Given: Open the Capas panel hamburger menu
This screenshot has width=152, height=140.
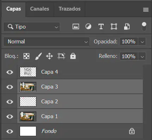Looking at the screenshot, I should pos(146,10).
